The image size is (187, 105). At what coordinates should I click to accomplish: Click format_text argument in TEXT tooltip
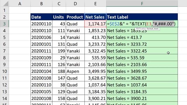153,29
